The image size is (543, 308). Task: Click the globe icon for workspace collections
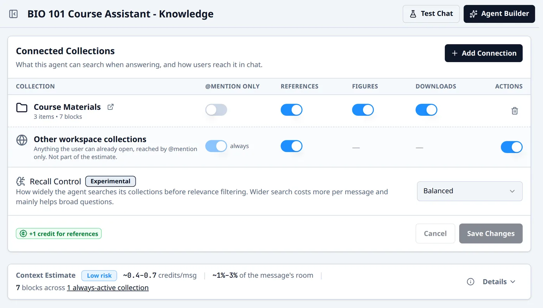(22, 140)
